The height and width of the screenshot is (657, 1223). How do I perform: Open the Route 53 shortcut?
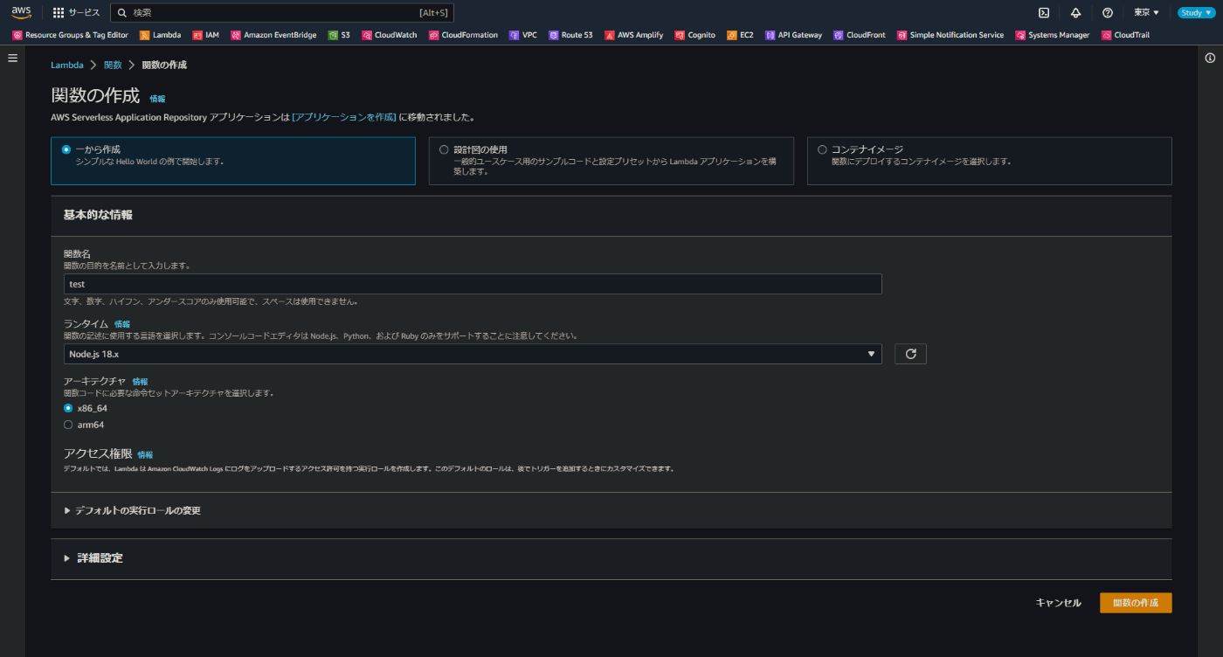[x=570, y=35]
